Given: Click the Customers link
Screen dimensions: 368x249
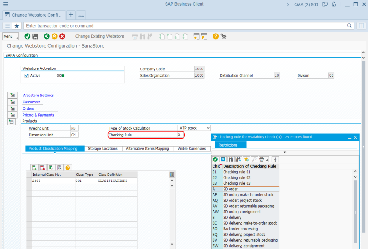Looking at the screenshot, I should click(31, 102).
